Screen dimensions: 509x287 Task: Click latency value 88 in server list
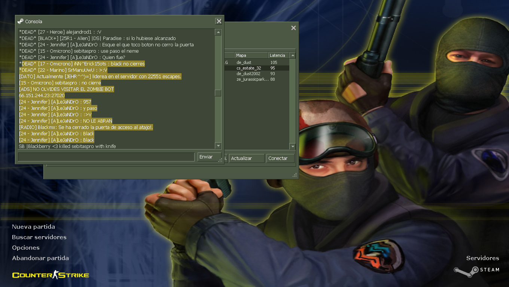pos(272,79)
